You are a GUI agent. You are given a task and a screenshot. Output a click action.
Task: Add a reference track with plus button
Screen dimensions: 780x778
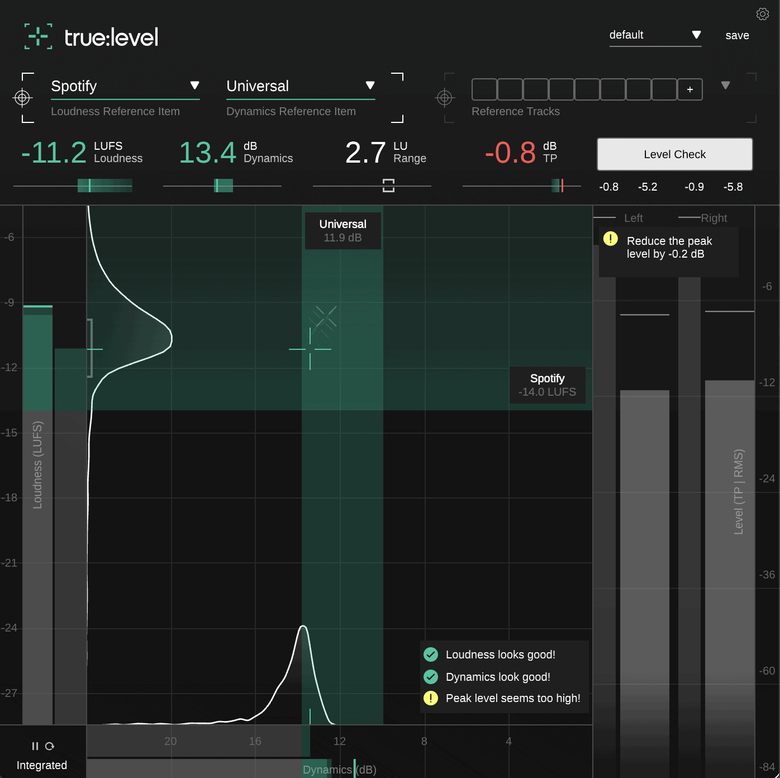tap(690, 89)
